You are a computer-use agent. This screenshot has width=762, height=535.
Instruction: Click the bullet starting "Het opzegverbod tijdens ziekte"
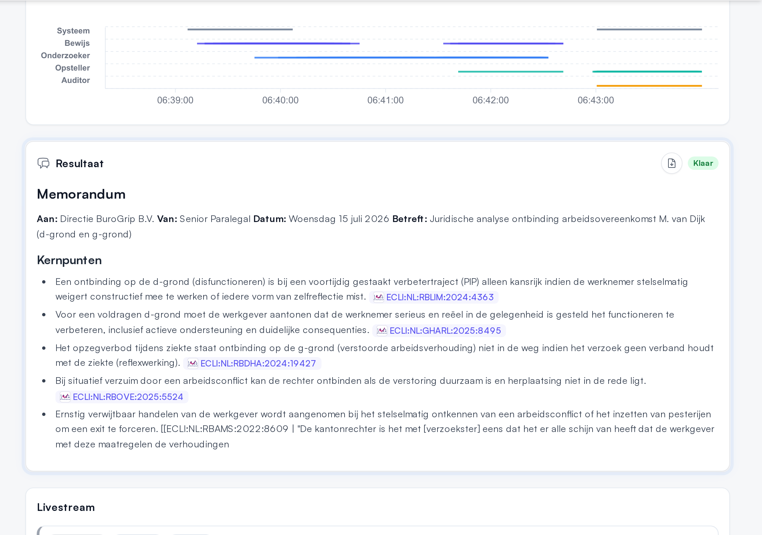pyautogui.click(x=384, y=355)
